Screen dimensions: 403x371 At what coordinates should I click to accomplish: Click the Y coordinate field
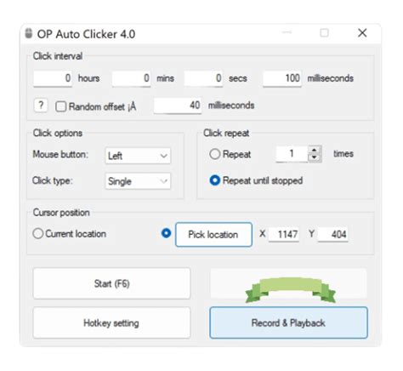point(333,235)
